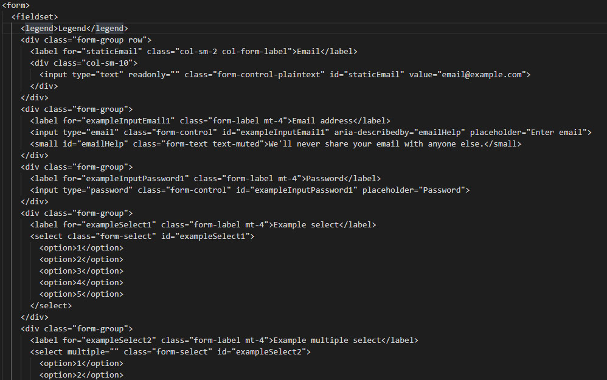The image size is (607, 380).
Task: Click the opening form tag
Action: (x=16, y=5)
